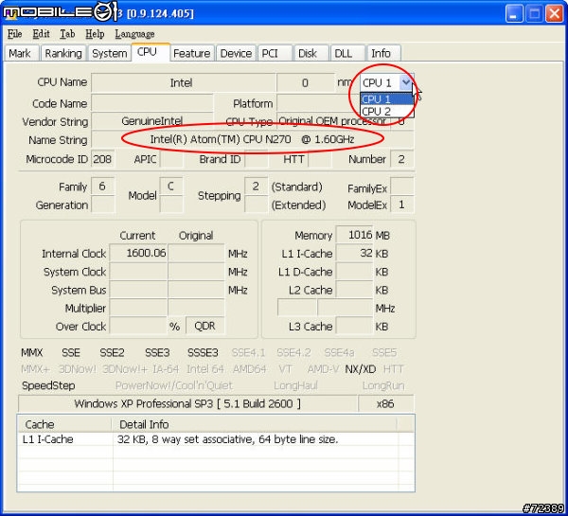The width and height of the screenshot is (568, 516).
Task: Click the CPU Name field showing Intel
Action: coord(184,82)
